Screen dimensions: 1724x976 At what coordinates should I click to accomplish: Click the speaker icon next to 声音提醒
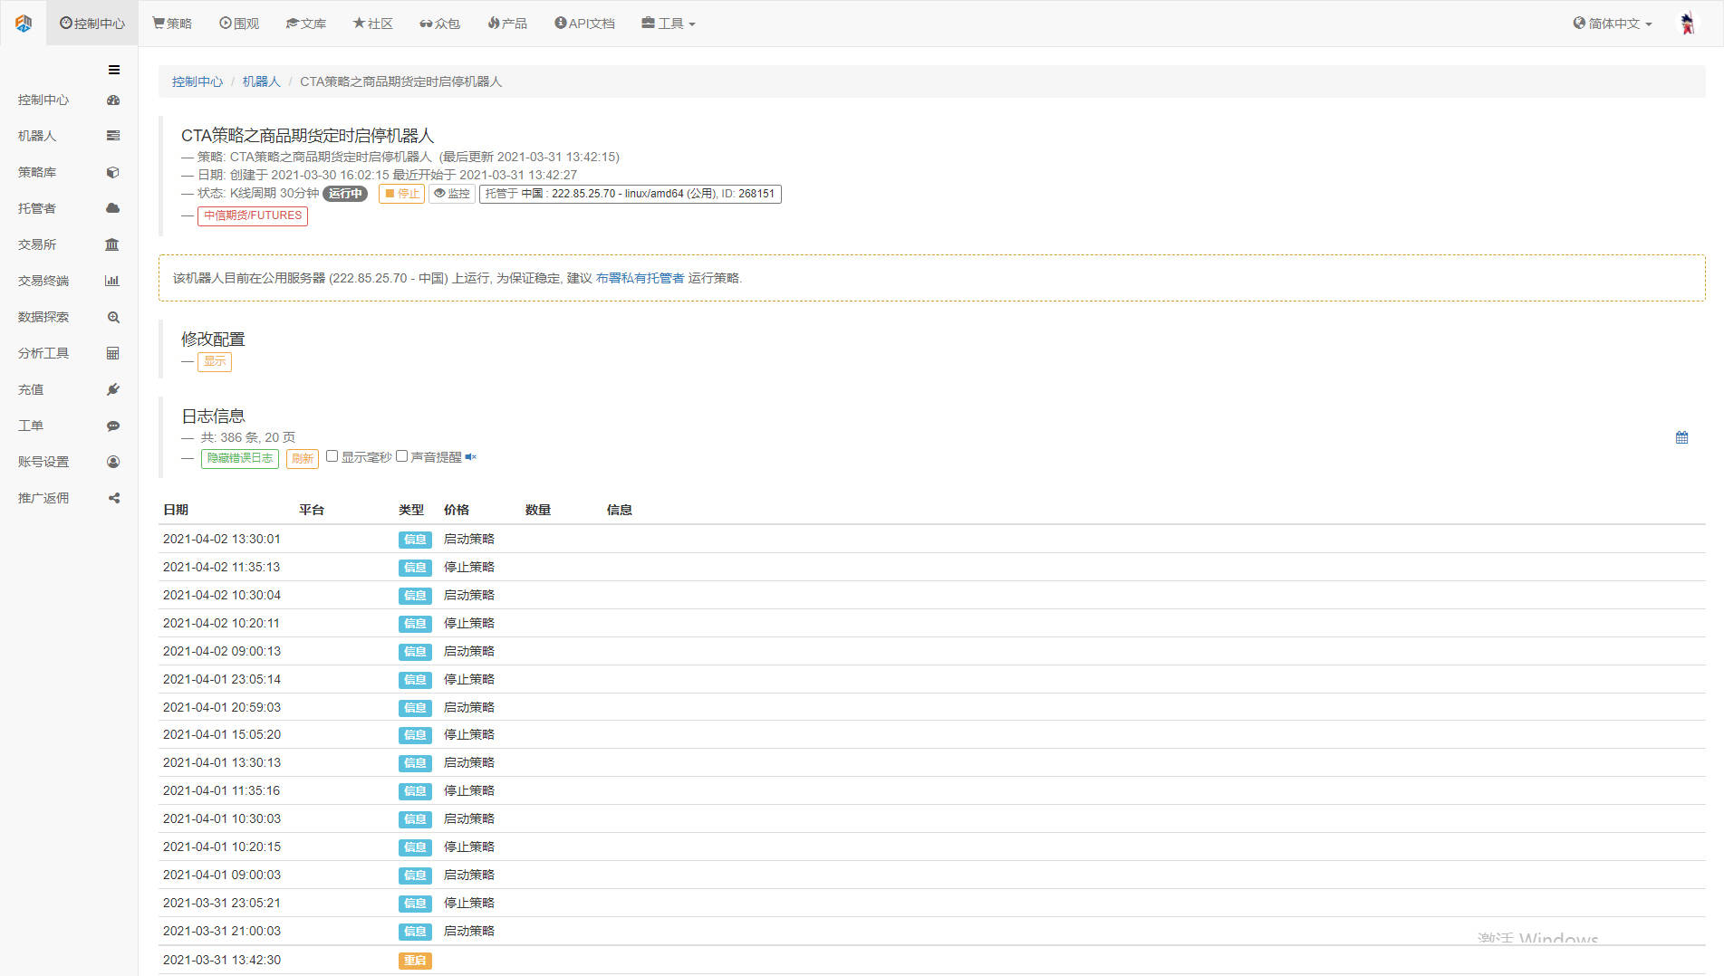pyautogui.click(x=470, y=457)
